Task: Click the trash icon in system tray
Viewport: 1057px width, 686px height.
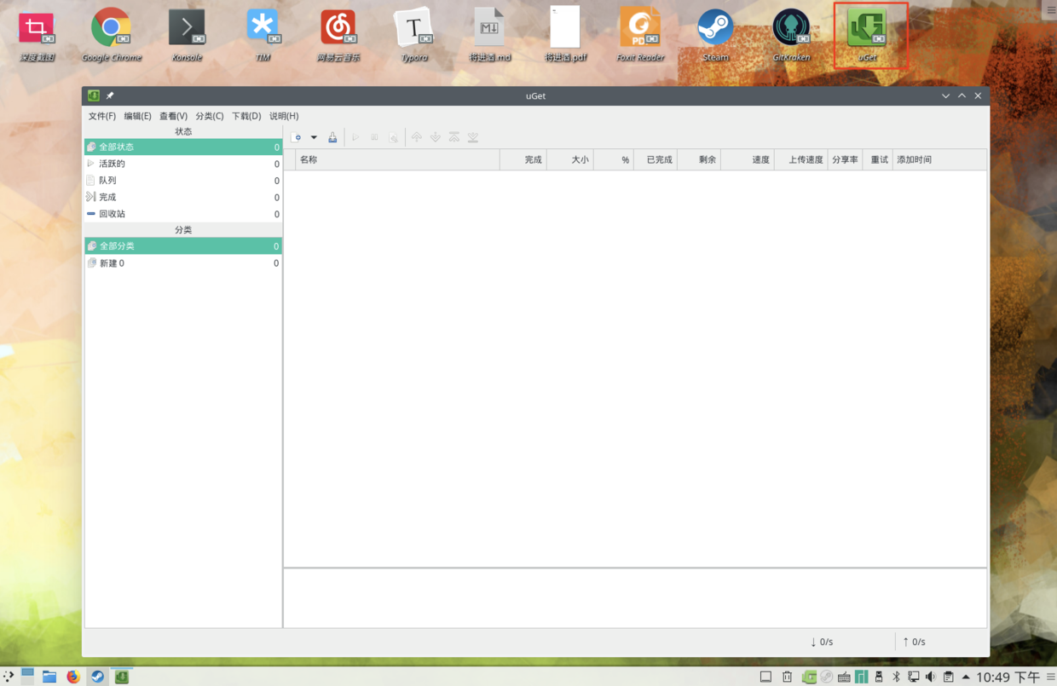Action: pos(787,677)
